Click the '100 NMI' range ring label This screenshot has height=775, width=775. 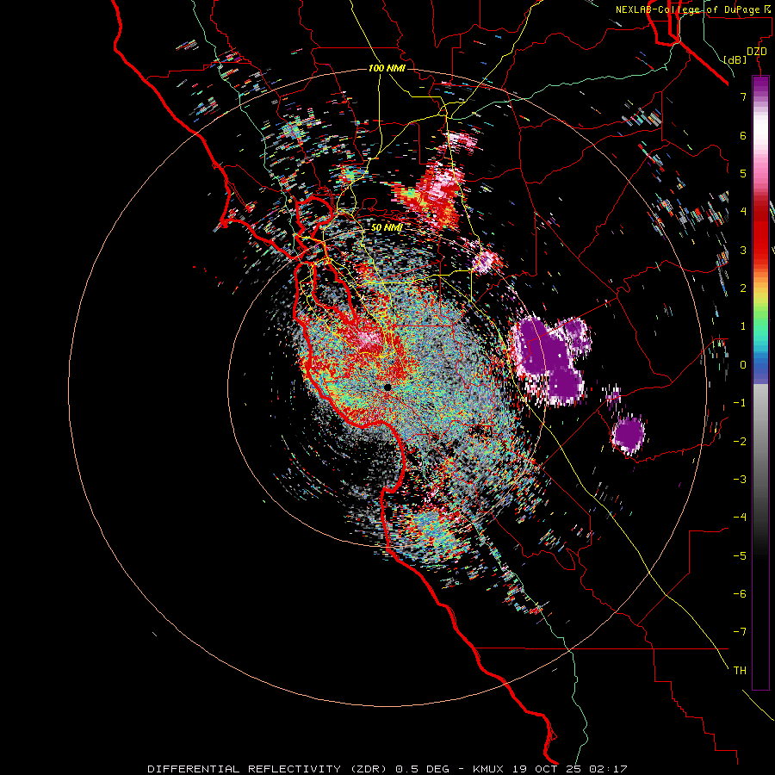pos(387,68)
